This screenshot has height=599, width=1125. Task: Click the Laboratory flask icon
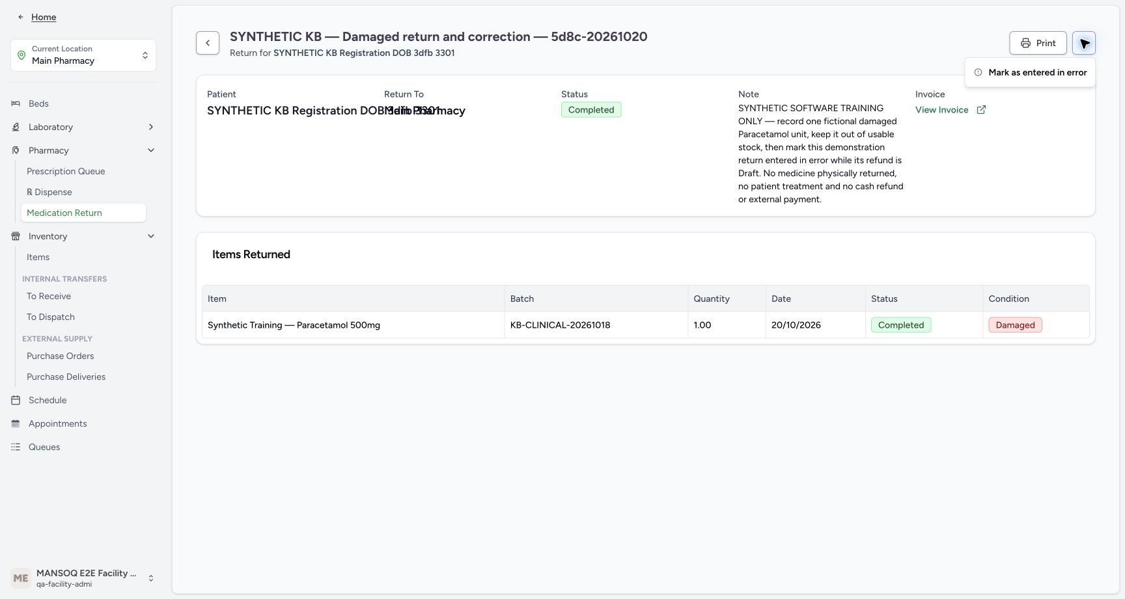(16, 127)
